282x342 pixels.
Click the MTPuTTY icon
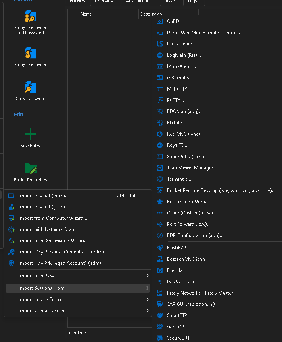pos(160,89)
